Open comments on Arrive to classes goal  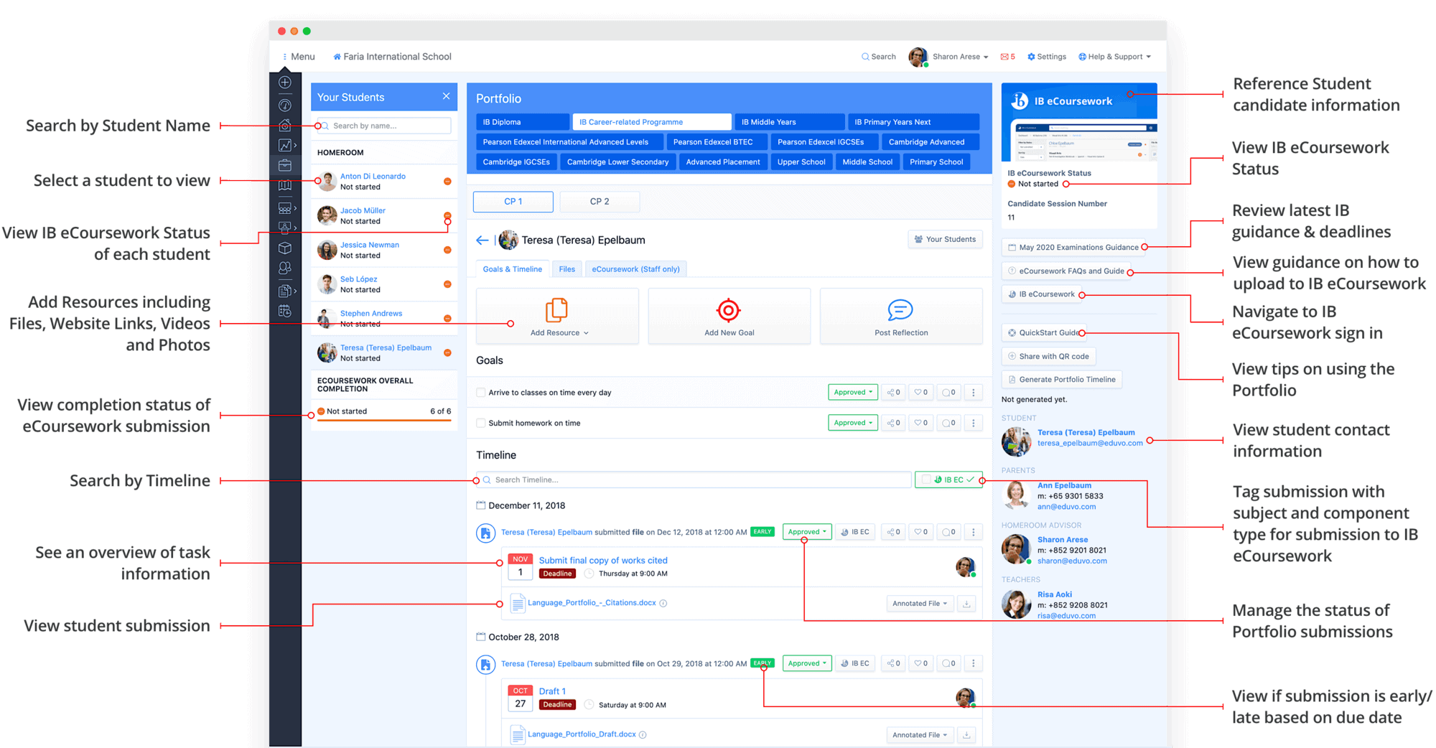(948, 393)
